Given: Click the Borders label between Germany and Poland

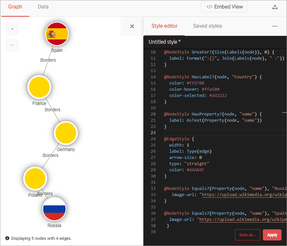Looking at the screenshot, I should 50,155.
